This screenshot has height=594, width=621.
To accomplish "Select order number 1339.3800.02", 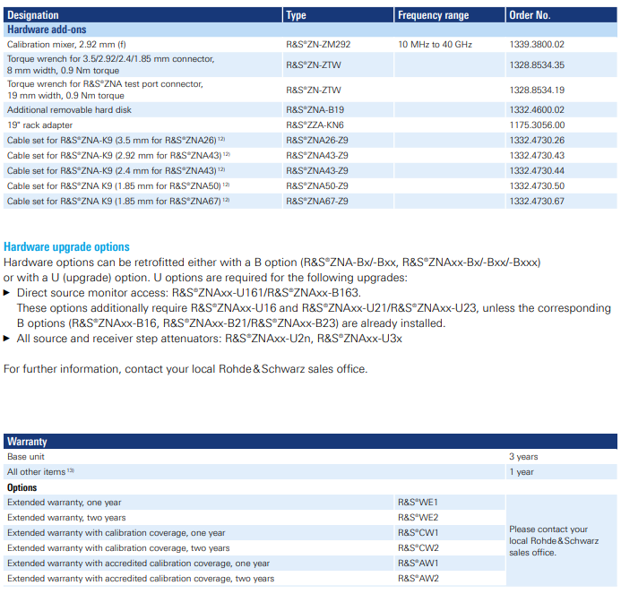I will point(537,45).
